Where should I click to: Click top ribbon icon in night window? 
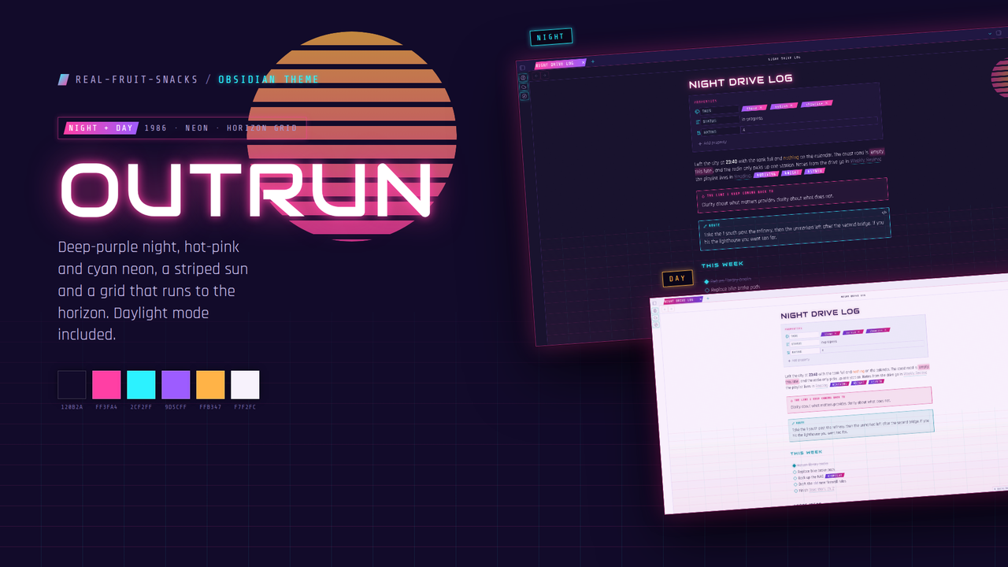[x=523, y=78]
